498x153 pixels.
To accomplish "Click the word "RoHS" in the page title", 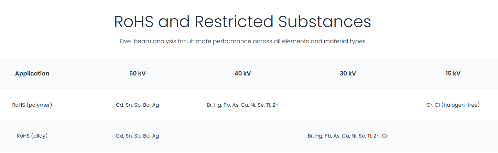I will [x=134, y=22].
